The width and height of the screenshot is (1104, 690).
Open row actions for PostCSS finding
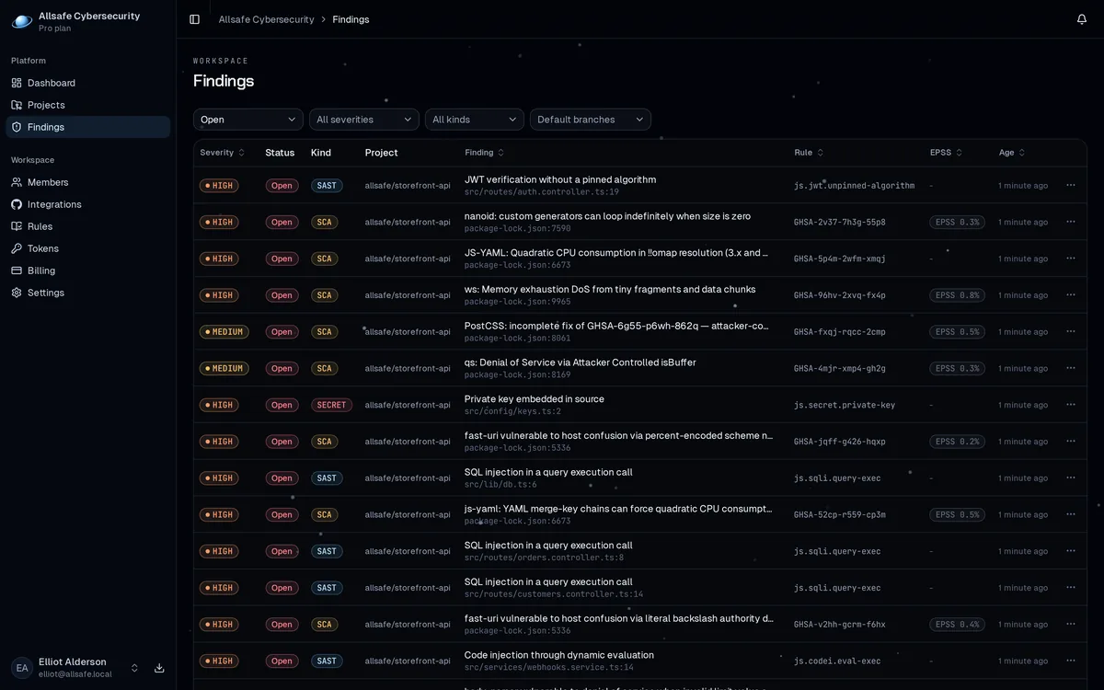pos(1071,331)
